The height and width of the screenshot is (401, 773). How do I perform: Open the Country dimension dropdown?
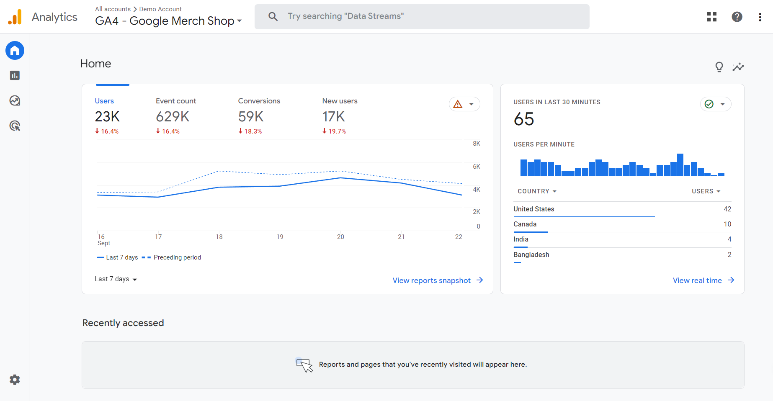pos(537,191)
